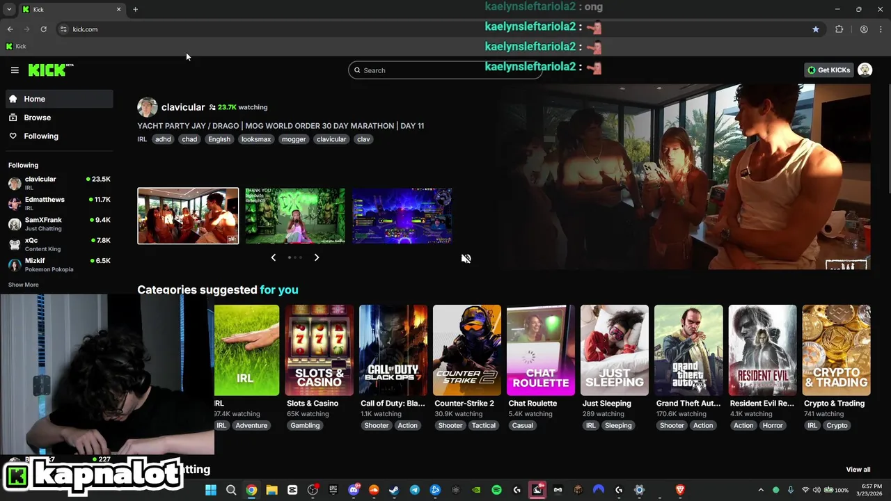
Task: Select the green-lit second stream thumbnail
Action: pos(295,216)
